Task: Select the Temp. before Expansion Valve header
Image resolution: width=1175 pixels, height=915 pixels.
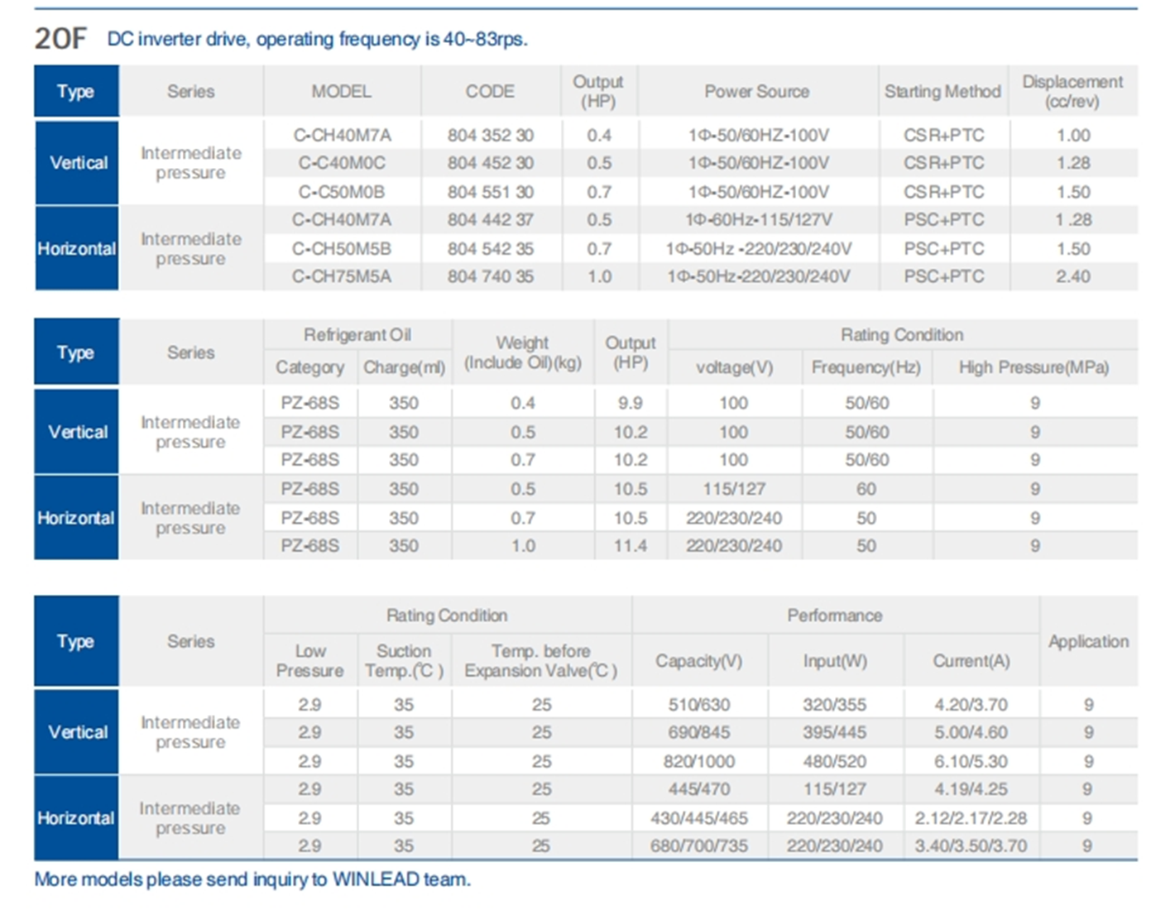Action: click(540, 660)
